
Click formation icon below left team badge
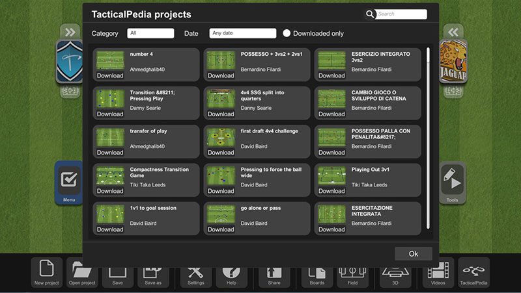(70, 91)
